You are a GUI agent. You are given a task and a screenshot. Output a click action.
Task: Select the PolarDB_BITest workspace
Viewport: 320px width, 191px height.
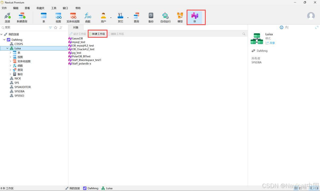[79, 56]
